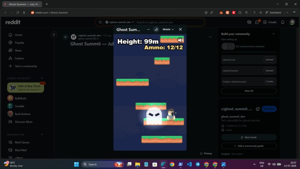This screenshot has height=169, width=300.
Task: Click Start a community
Action: coord(26,66)
